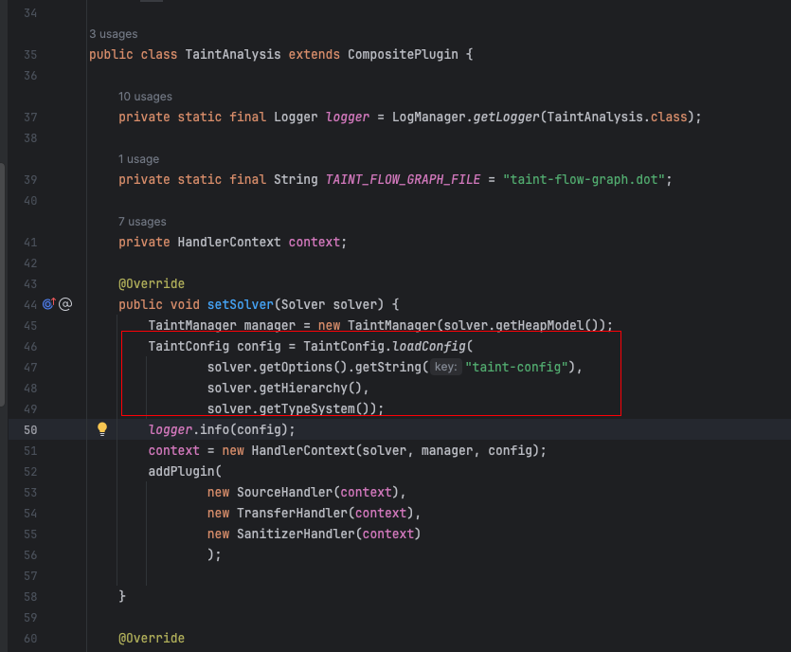Click the left-edge vertical scrollbar thumb
Image resolution: width=791 pixels, height=652 pixels.
click(x=3, y=284)
